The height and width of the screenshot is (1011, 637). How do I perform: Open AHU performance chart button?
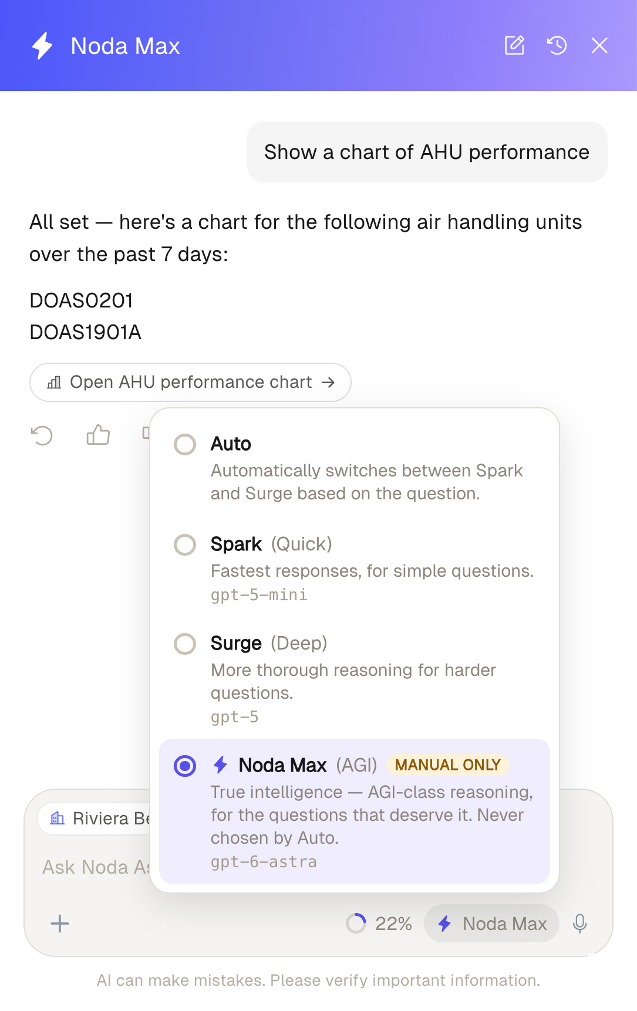(x=190, y=382)
